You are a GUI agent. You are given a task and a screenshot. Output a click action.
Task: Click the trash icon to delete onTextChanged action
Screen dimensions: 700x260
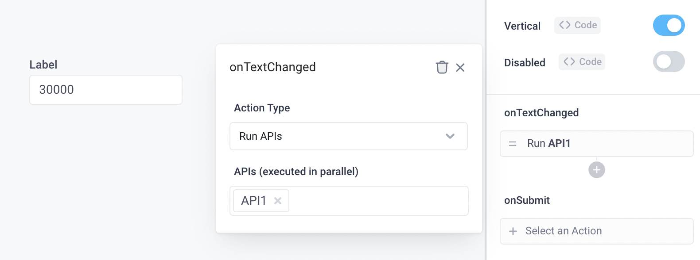pos(442,67)
